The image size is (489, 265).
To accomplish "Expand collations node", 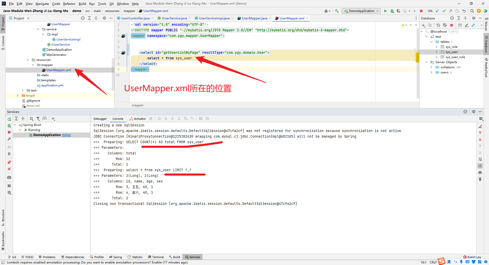I will pos(431,67).
